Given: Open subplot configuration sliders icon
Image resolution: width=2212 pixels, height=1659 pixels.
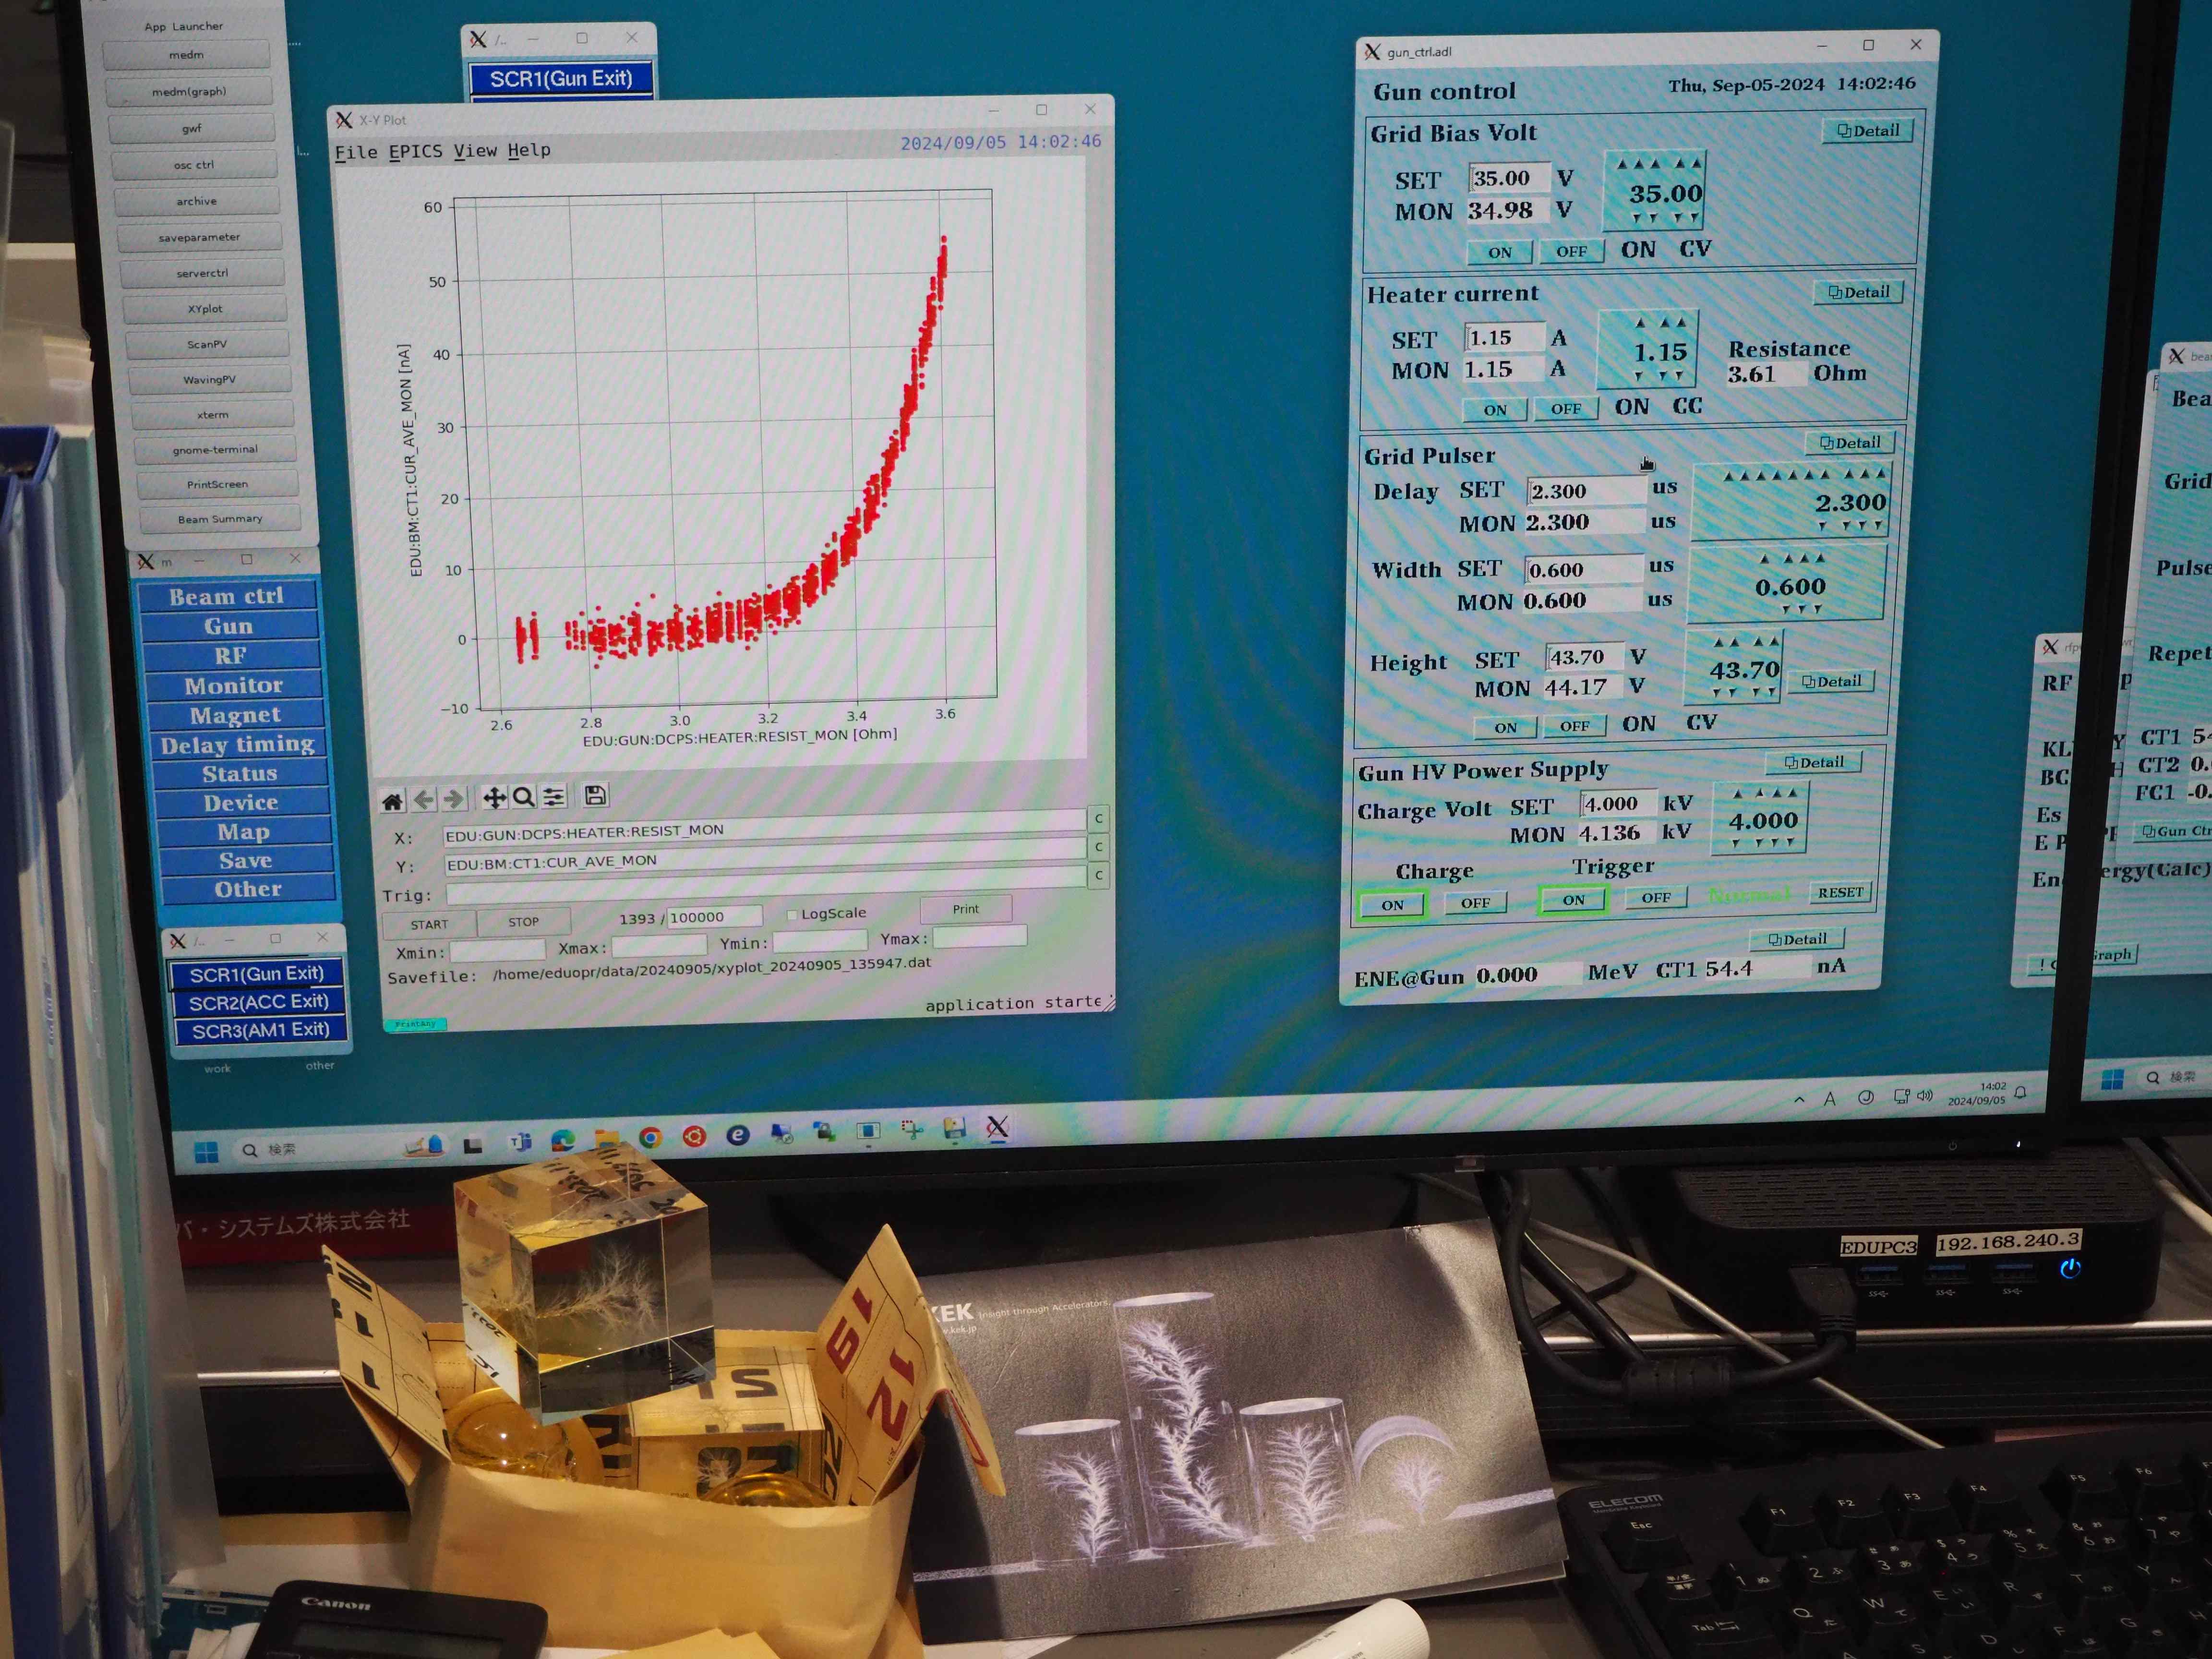Looking at the screenshot, I should tap(554, 796).
